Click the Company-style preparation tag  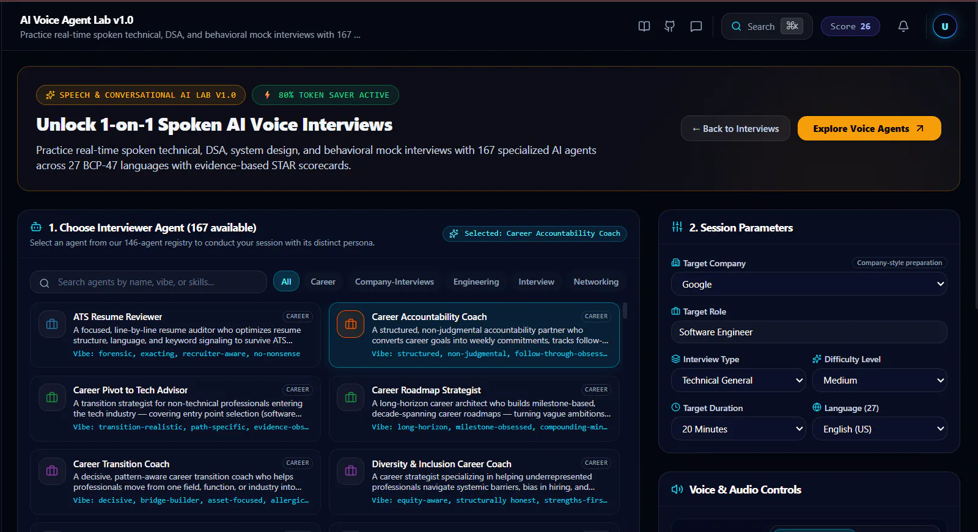pos(900,263)
